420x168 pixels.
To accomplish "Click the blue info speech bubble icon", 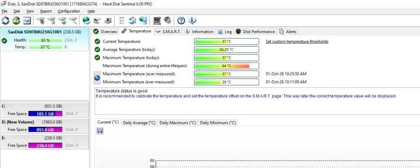I will (192, 20).
